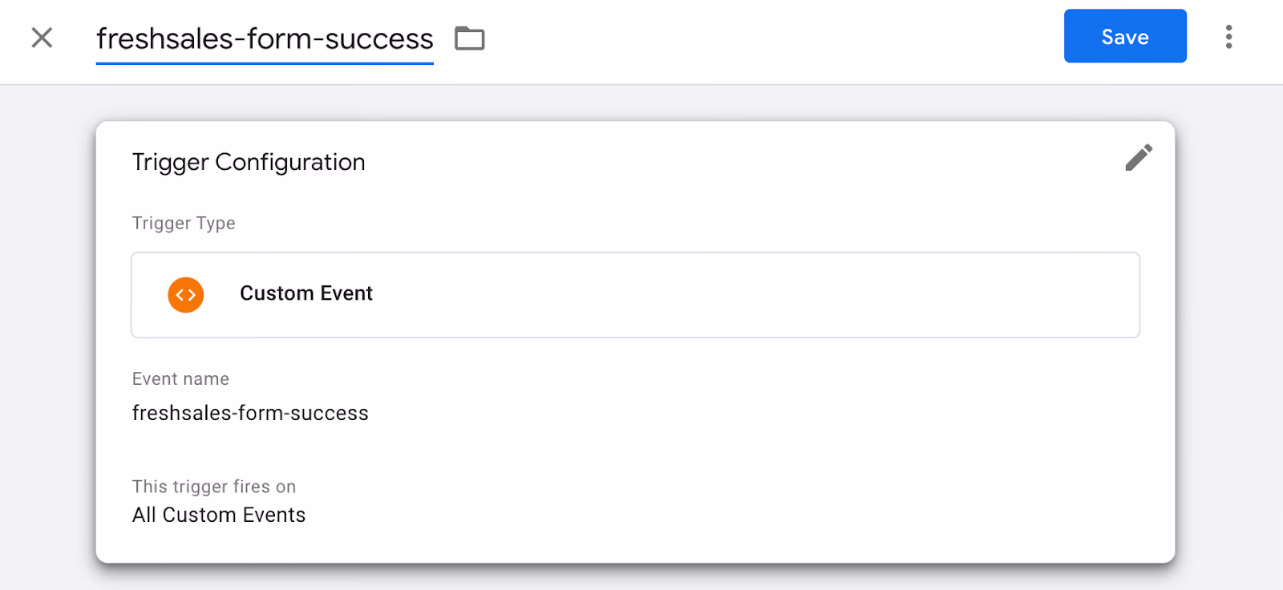Viewport: 1283px width, 590px height.
Task: Open the Custom Event trigger type box
Action: 635,295
